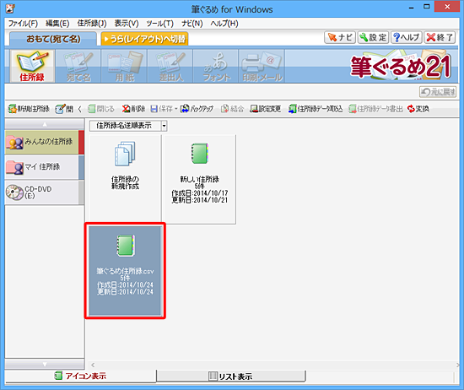
Task: Switch to うら(レイアウト)へ切替 tab
Action: point(145,39)
